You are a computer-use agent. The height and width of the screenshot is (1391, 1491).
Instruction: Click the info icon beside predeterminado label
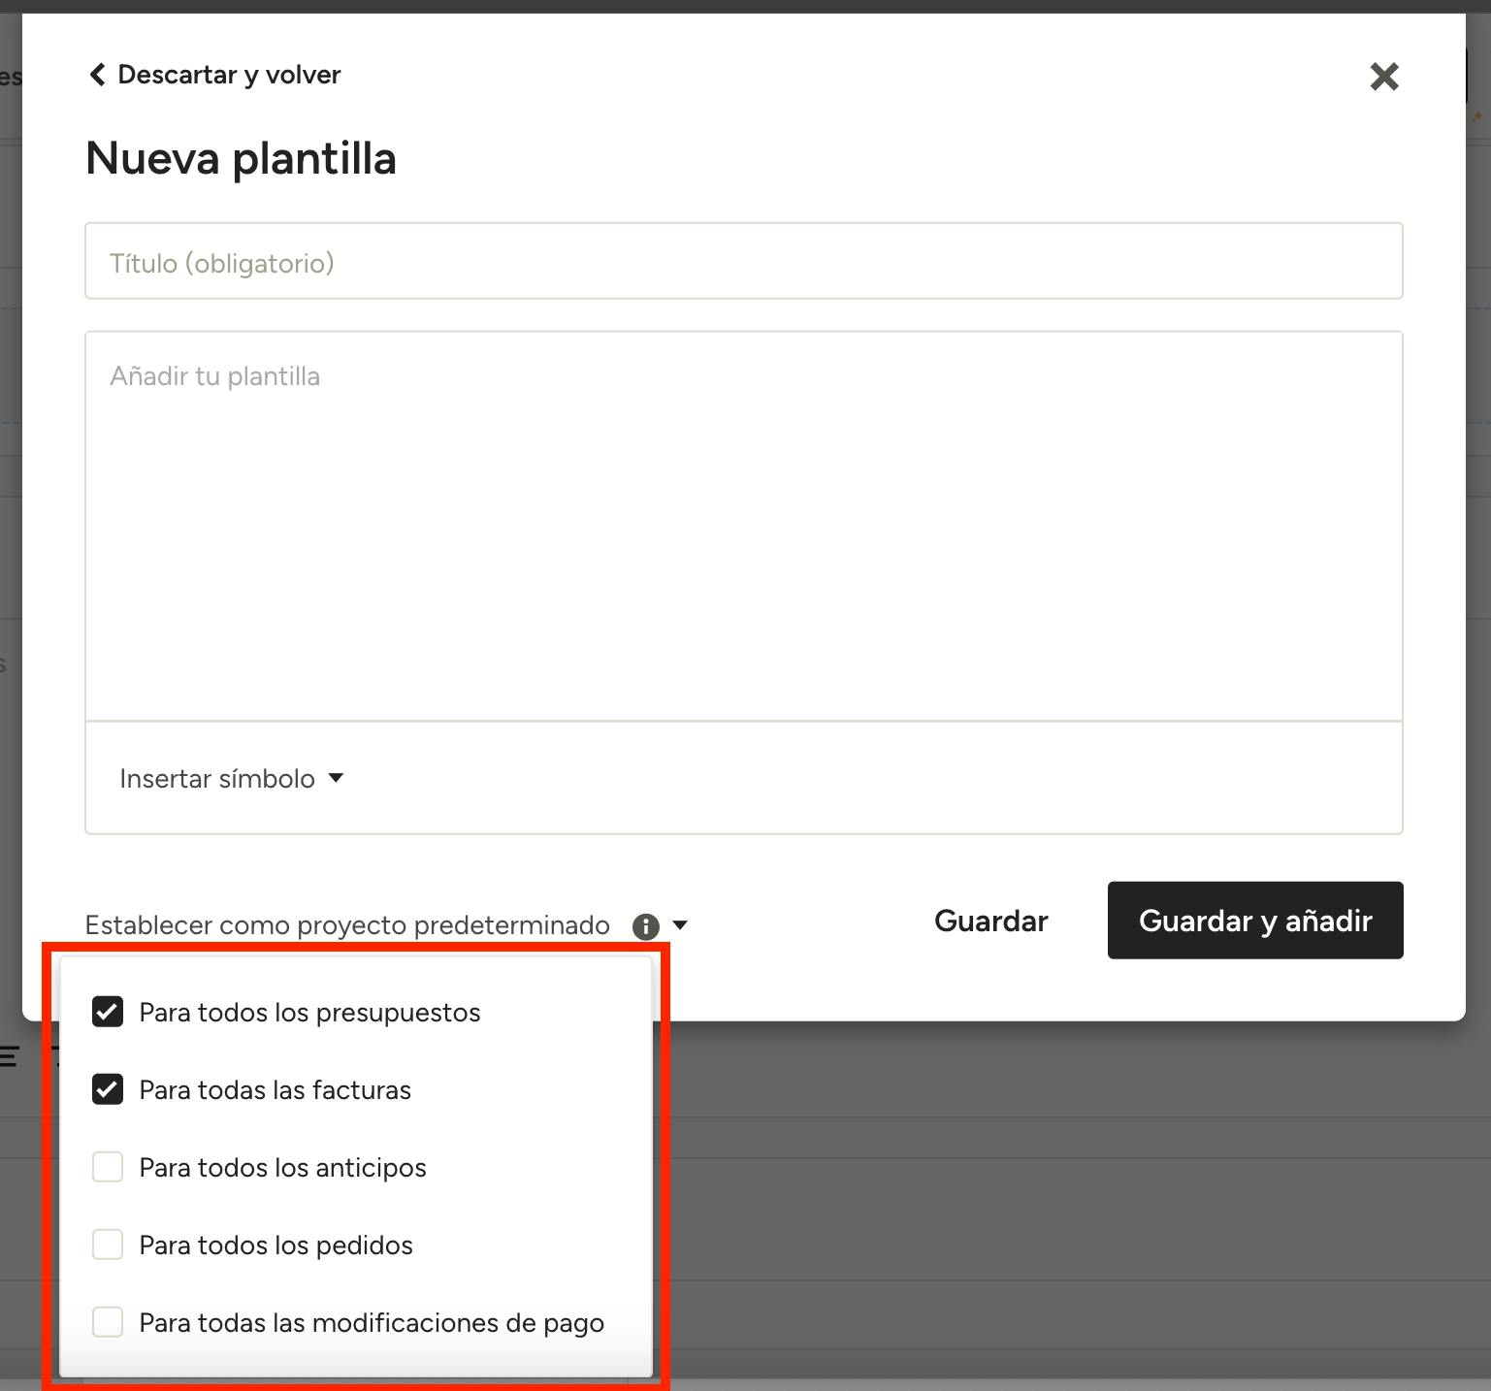(x=646, y=926)
